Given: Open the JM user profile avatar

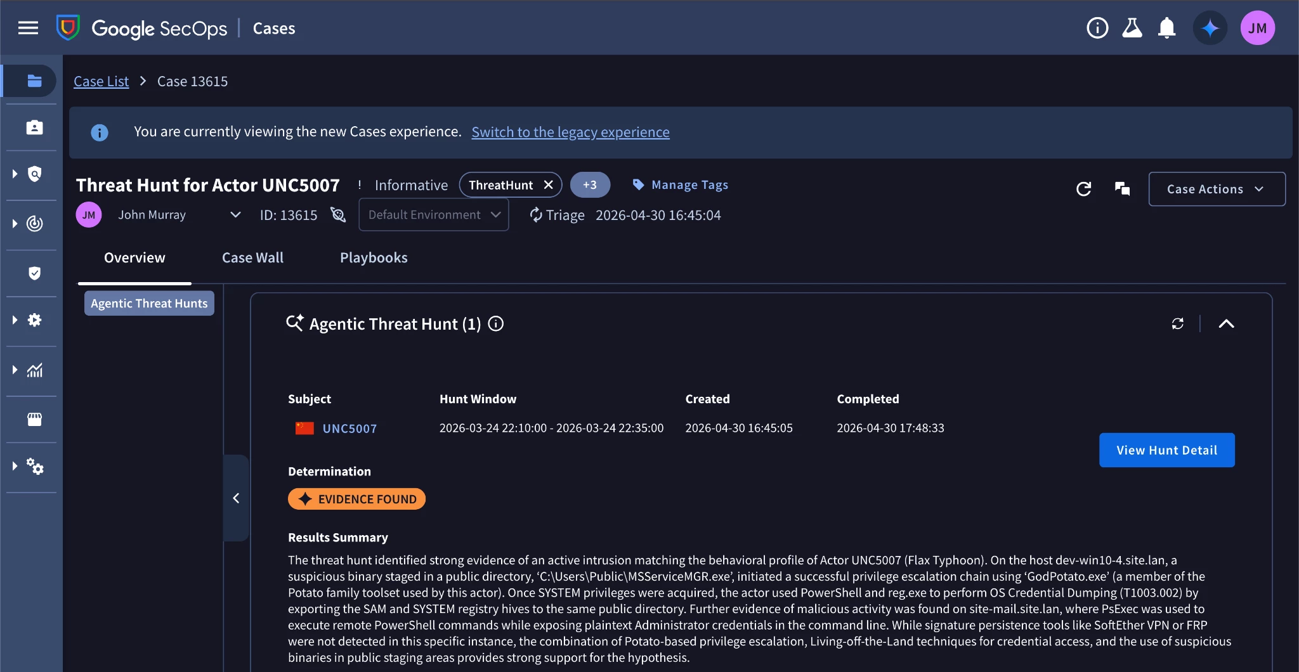Looking at the screenshot, I should click(x=1258, y=28).
